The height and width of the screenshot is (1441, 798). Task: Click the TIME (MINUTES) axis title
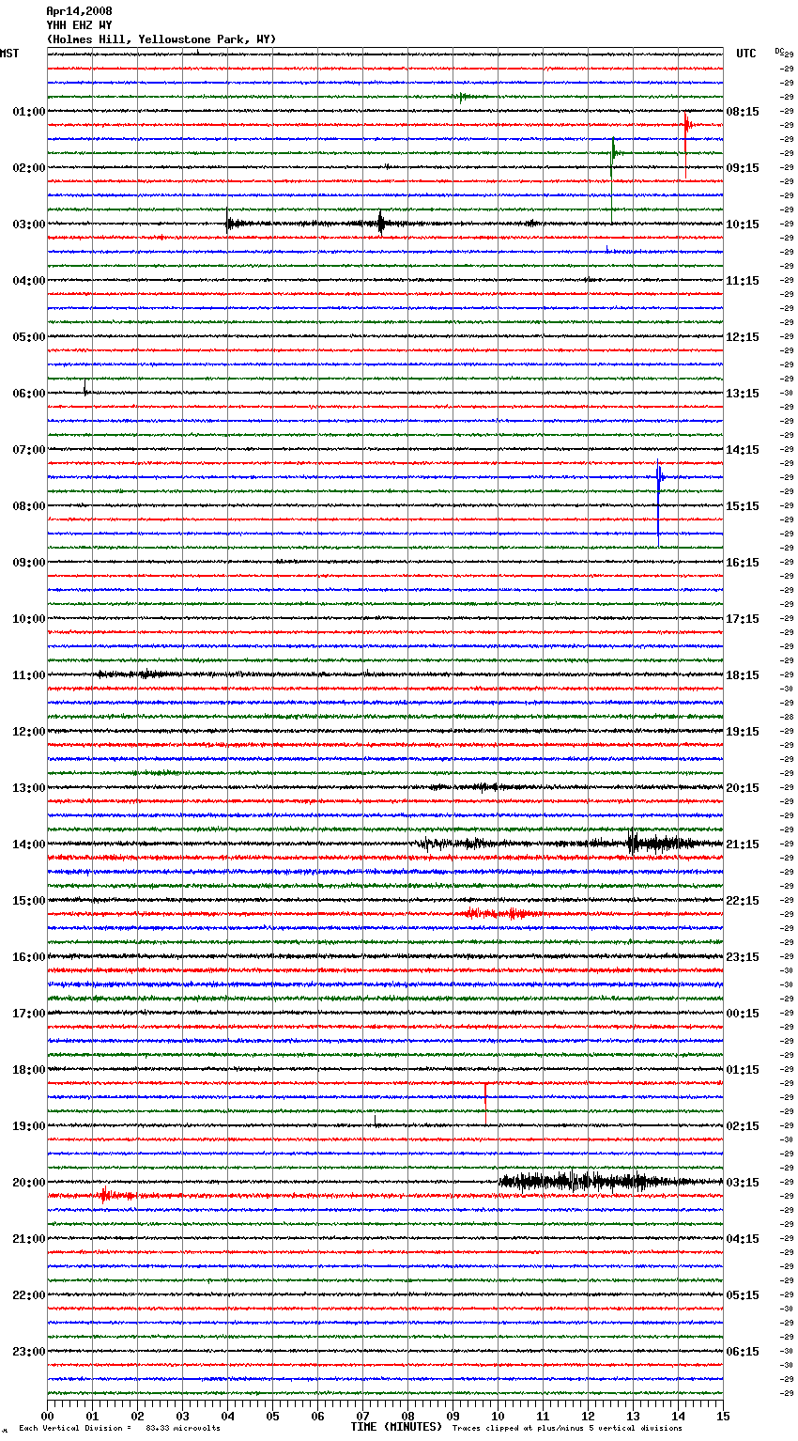[396, 1427]
